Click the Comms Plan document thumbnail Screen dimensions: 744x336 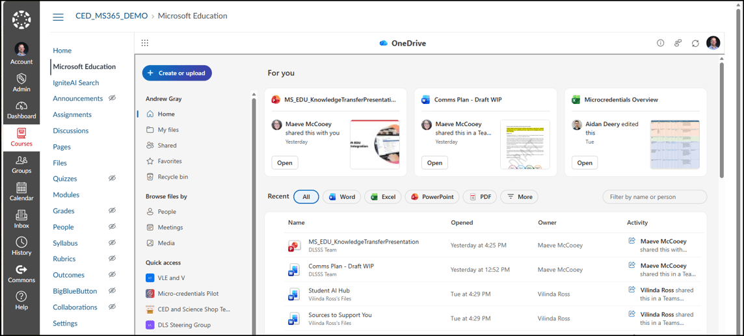click(x=525, y=144)
